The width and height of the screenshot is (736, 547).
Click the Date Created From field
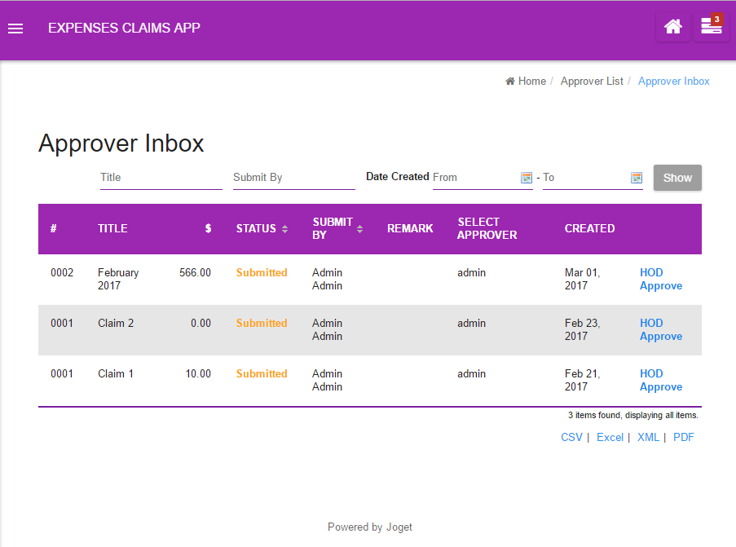(x=474, y=178)
